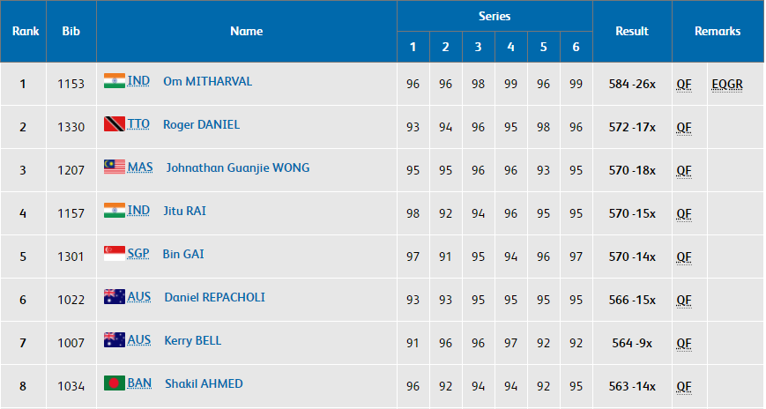Select Johnathan Guanjie WONG name link

click(238, 167)
